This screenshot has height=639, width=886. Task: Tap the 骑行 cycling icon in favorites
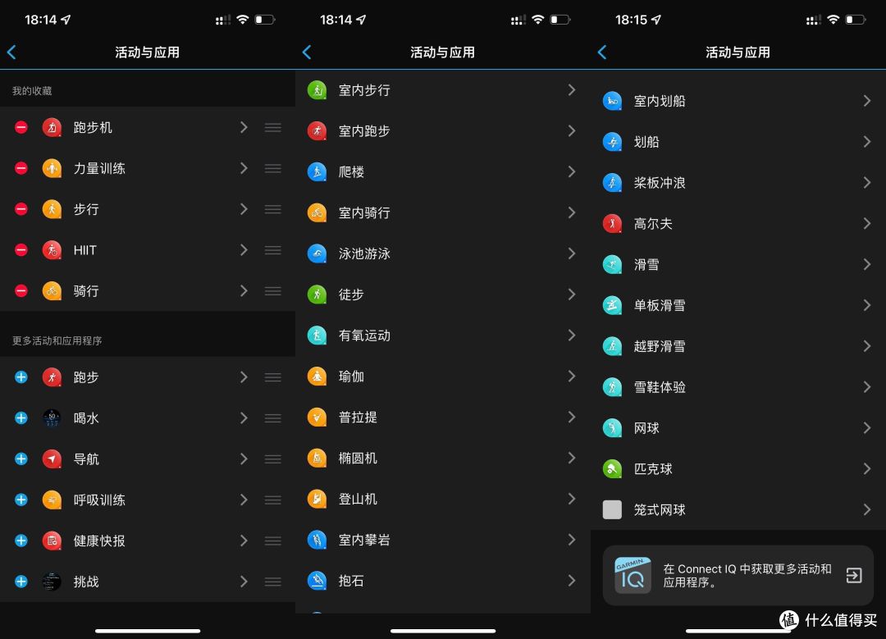(x=52, y=291)
